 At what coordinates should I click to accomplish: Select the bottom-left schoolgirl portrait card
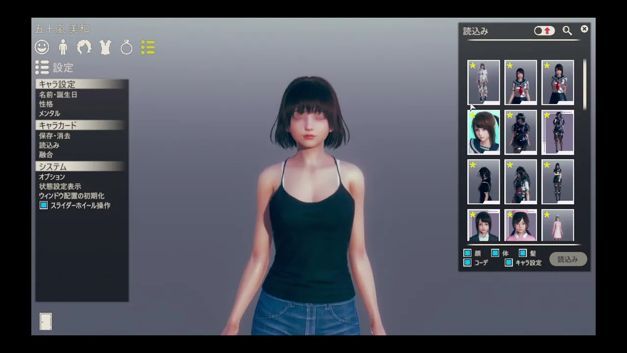point(483,226)
